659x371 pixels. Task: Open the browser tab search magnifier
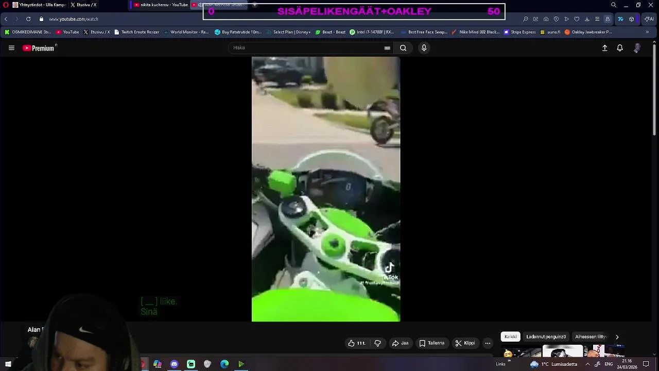[614, 5]
